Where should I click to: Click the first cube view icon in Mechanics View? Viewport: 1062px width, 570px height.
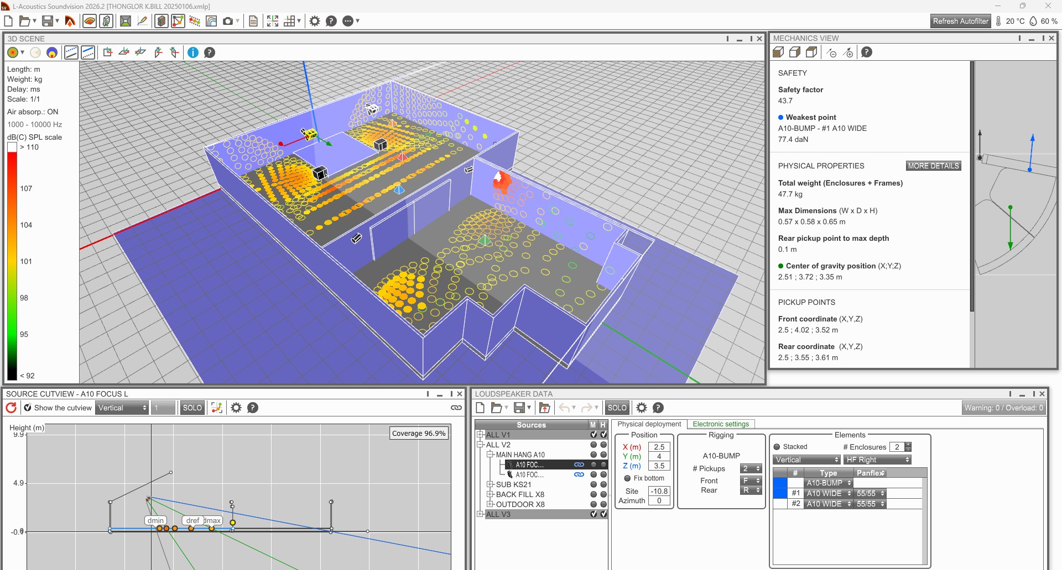tap(778, 52)
